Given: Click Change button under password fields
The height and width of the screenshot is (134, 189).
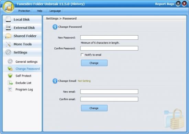Looking at the screenshot, I should pyautogui.click(x=94, y=63).
